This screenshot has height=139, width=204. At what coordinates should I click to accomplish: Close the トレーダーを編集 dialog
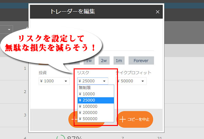[x=157, y=12]
